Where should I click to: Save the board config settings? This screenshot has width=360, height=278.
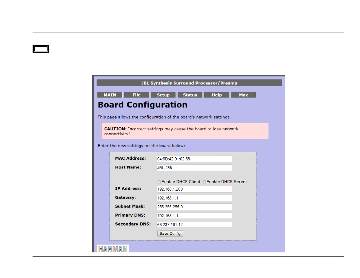pos(170,234)
